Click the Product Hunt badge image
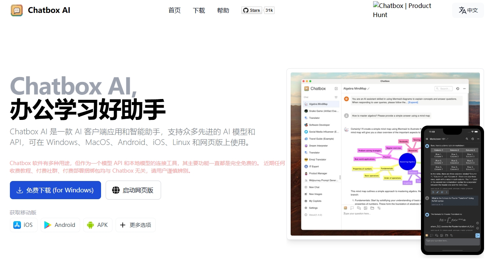This screenshot has height=280, width=500. pyautogui.click(x=402, y=10)
